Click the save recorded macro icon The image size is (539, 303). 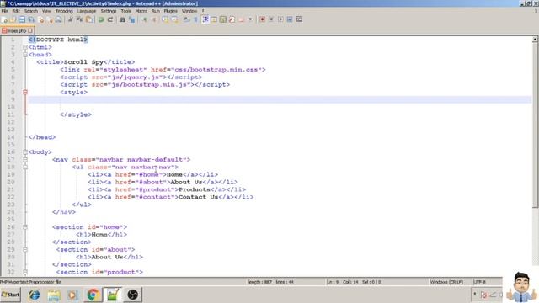(x=299, y=19)
